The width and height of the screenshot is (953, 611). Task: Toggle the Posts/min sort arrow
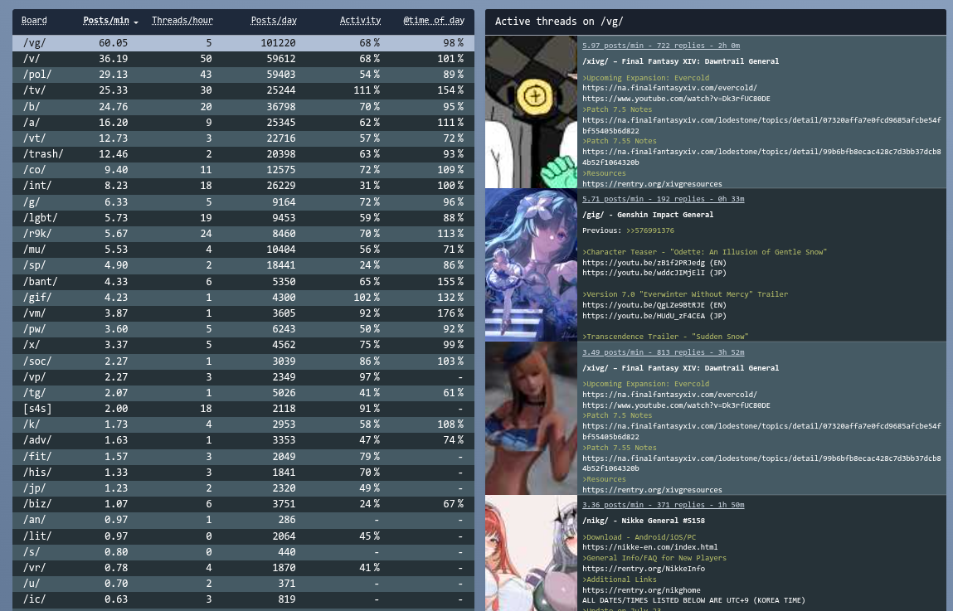(135, 22)
